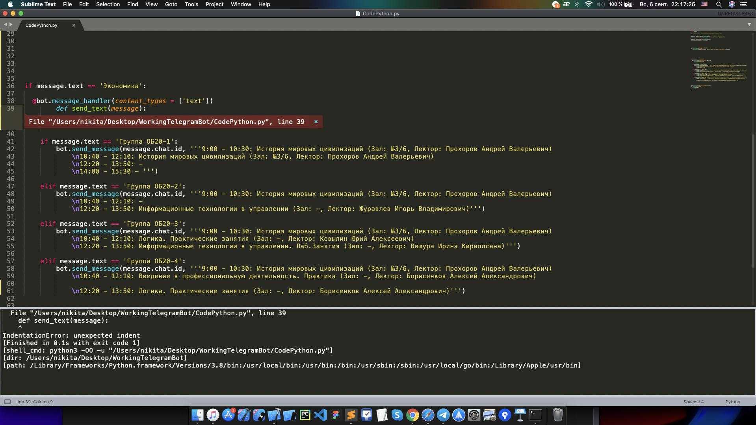This screenshot has height=425, width=756.
Task: Click the 'Группа ОБ20-1' condition line
Action: point(109,141)
